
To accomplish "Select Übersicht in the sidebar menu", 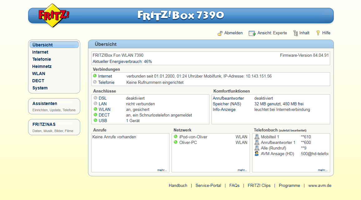I will click(54, 45).
